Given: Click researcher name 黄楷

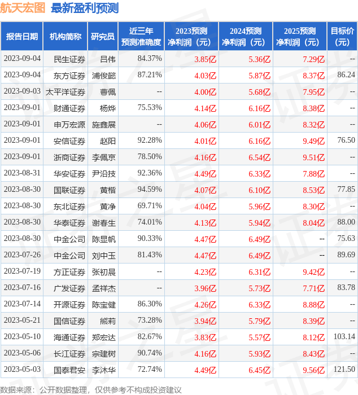Looking at the screenshot, I should 108,190.
